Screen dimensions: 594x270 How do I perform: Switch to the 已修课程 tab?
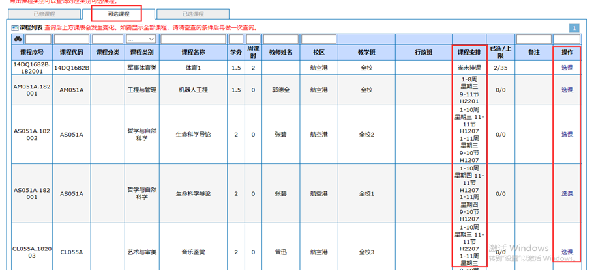pos(44,14)
